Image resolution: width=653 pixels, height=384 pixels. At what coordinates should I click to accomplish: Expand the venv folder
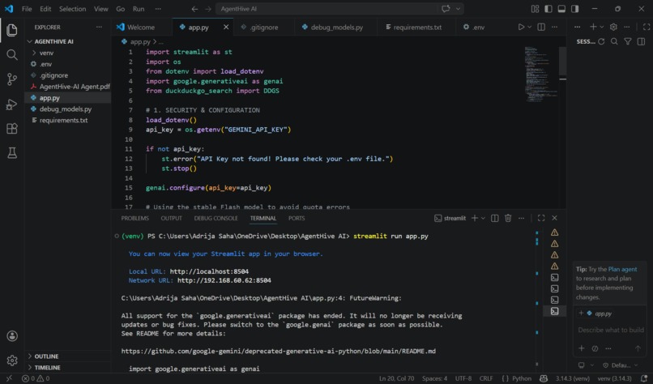(x=46, y=53)
